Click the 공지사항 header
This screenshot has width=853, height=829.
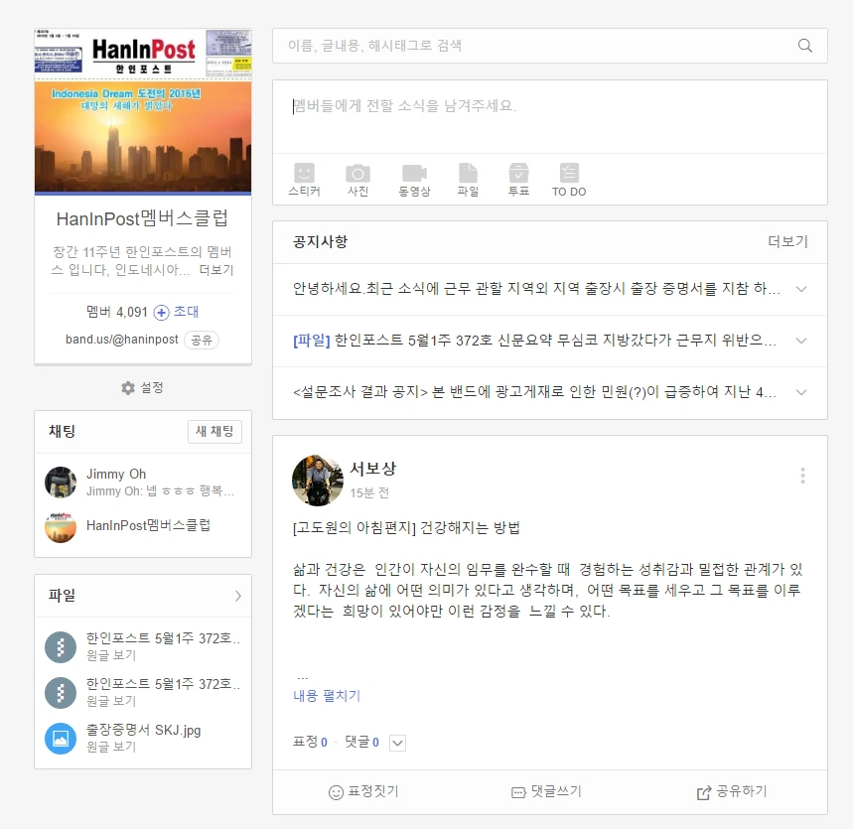[x=320, y=241]
